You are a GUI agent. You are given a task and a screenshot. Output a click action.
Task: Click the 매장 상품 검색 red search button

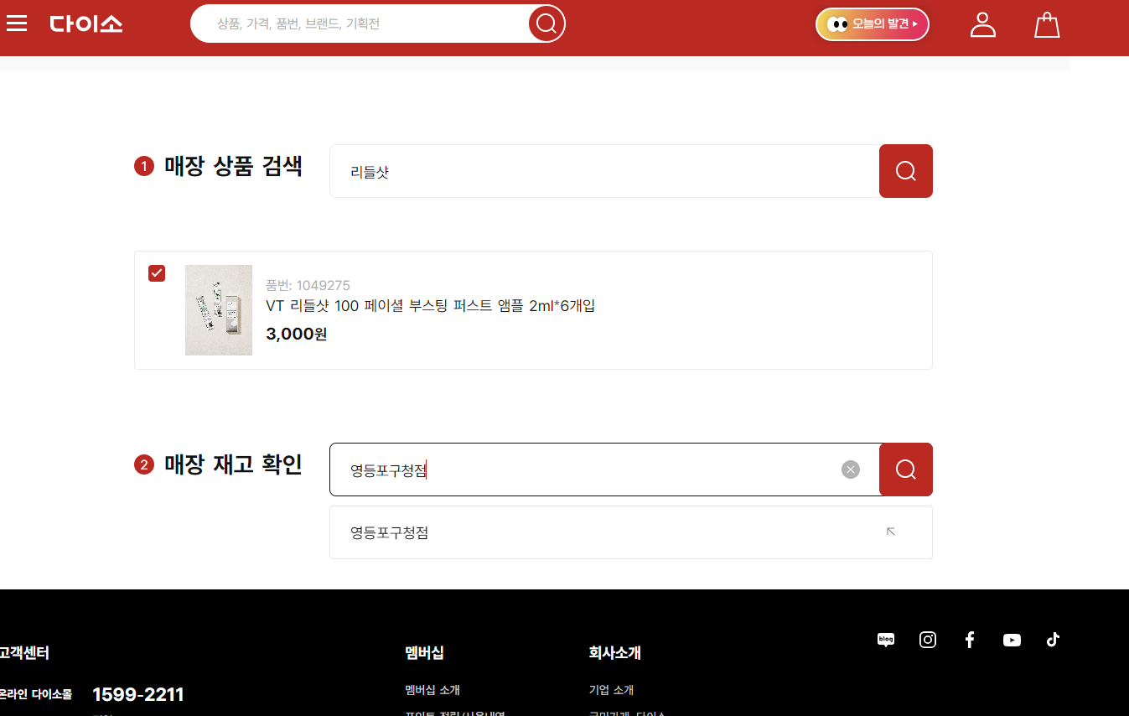pos(905,171)
